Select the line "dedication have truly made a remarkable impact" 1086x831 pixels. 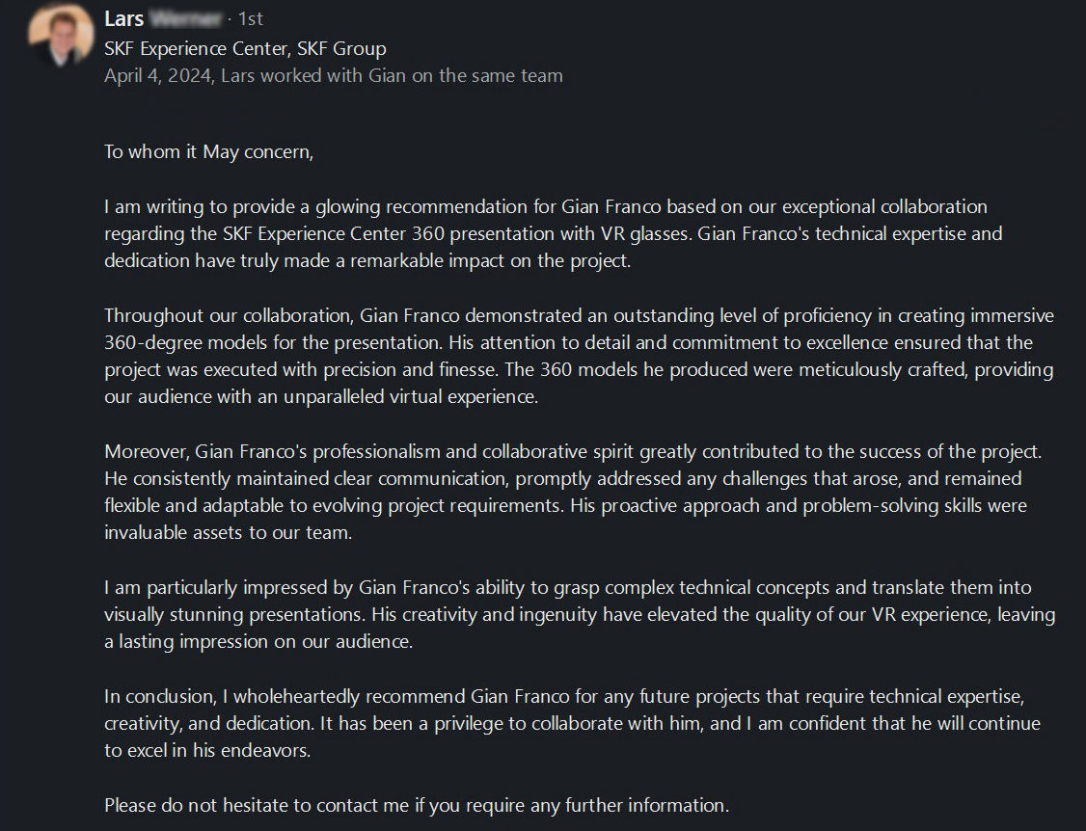(x=367, y=260)
